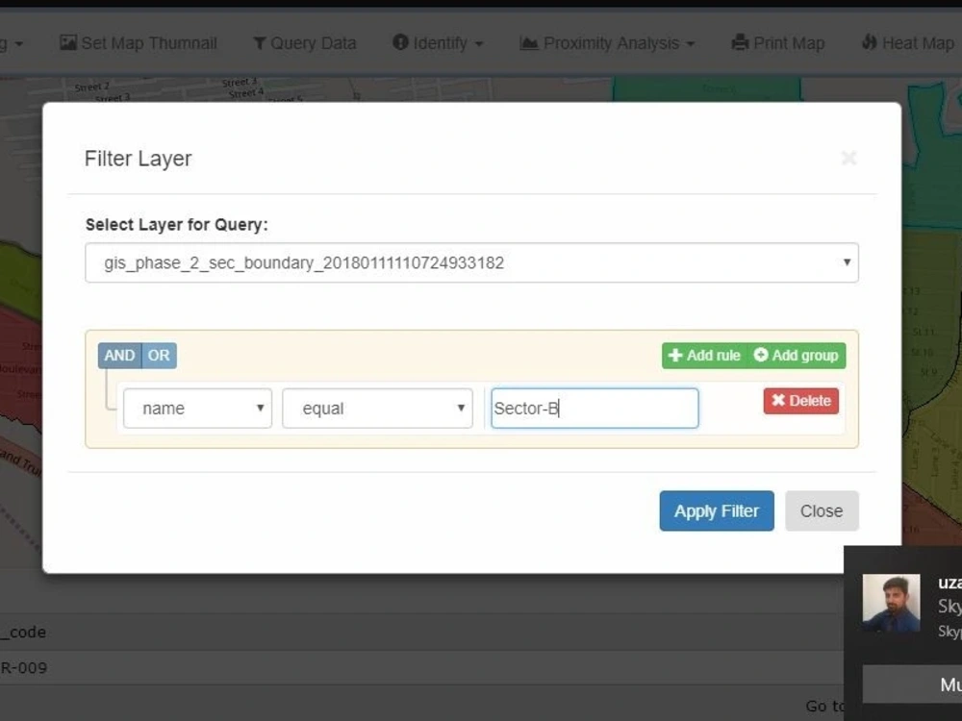Open the Select Layer for Query dropdown
The width and height of the screenshot is (962, 721).
(471, 262)
